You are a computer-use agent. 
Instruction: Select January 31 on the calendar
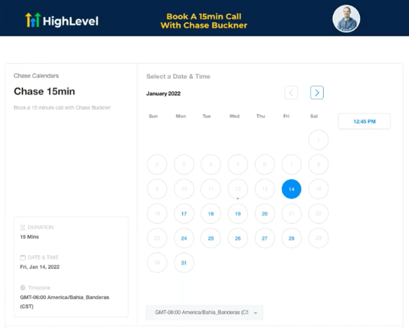click(x=184, y=263)
